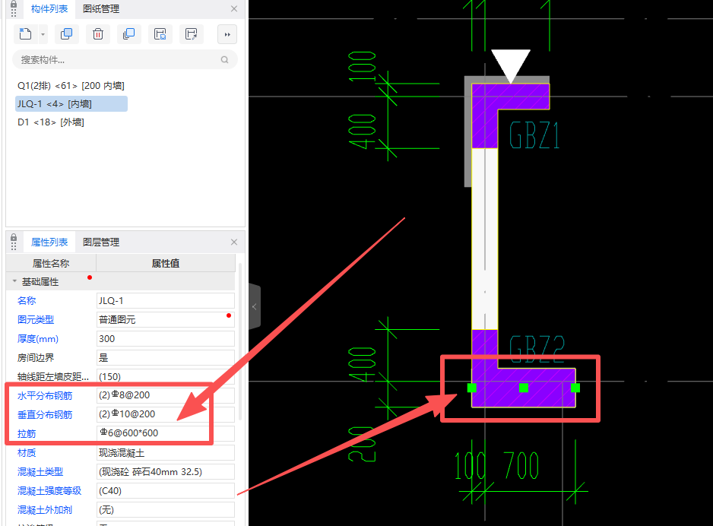Click the delete component trash icon

click(x=98, y=34)
